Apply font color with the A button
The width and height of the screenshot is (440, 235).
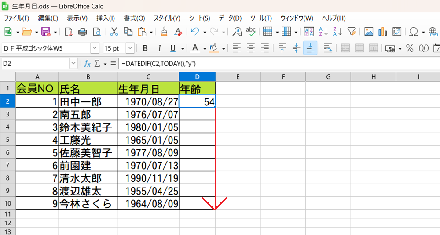pos(195,48)
